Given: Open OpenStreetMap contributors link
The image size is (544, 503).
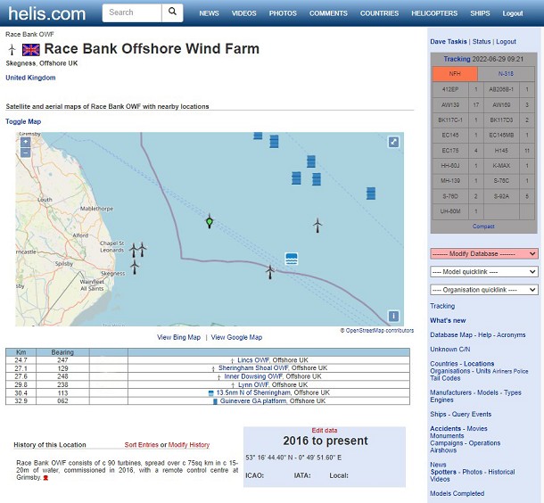Looking at the screenshot, I should (x=380, y=331).
